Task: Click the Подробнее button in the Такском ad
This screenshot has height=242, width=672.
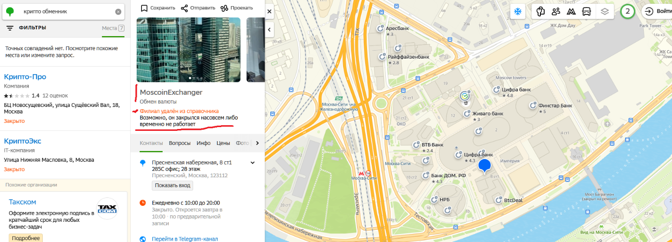Action: tap(26, 238)
